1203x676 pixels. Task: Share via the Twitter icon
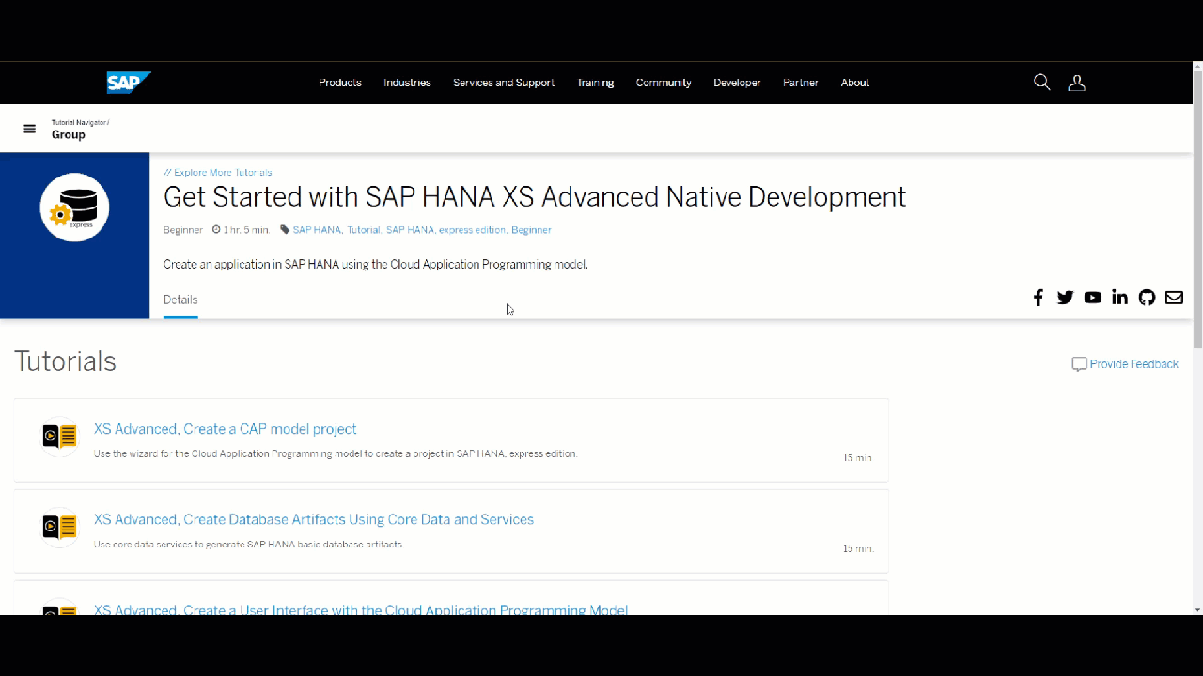(1065, 298)
